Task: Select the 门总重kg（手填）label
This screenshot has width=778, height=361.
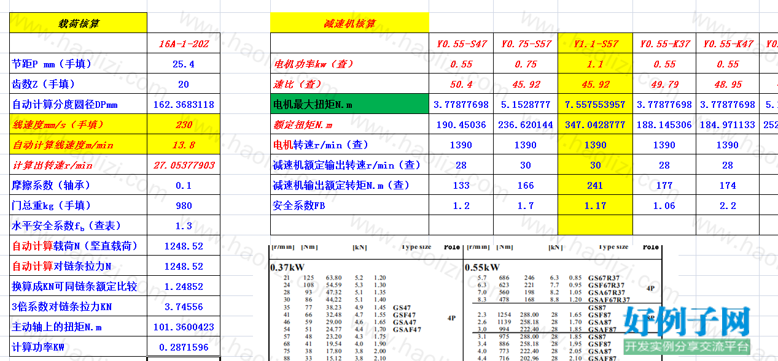Action: pos(78,205)
